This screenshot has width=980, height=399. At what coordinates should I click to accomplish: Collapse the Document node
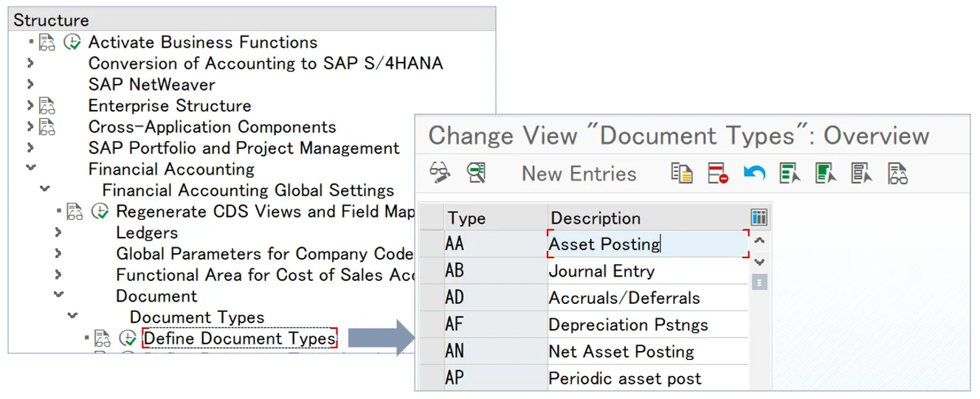point(58,295)
